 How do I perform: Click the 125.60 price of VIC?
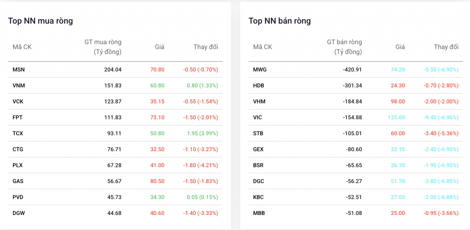396,117
